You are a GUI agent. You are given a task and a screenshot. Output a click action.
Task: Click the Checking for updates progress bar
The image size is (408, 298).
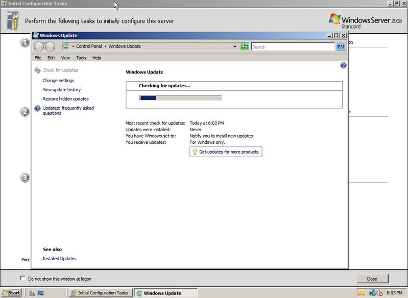tap(181, 98)
